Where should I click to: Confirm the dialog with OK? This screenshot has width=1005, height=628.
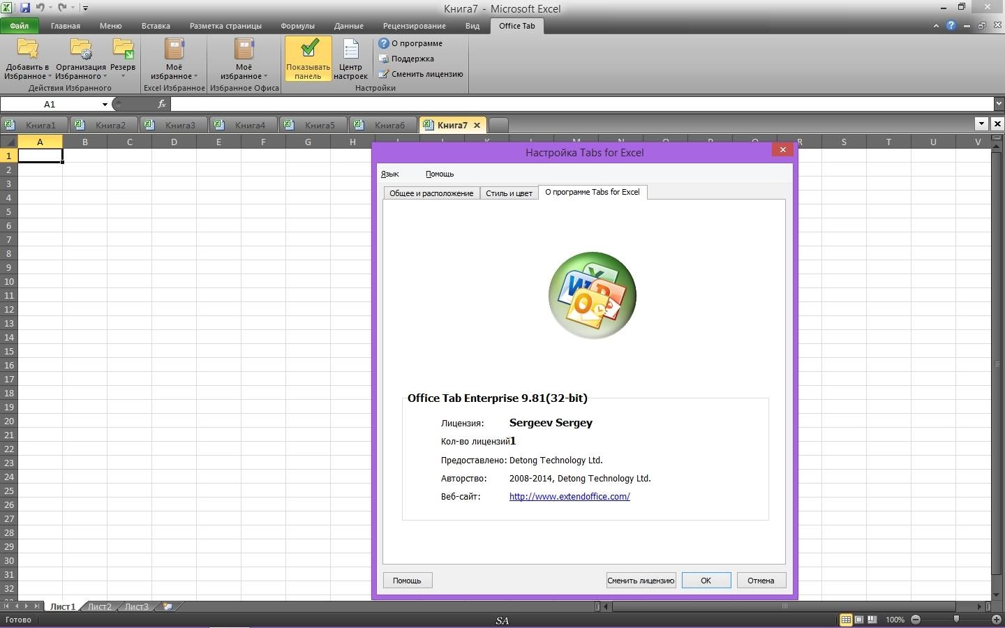[x=706, y=580]
